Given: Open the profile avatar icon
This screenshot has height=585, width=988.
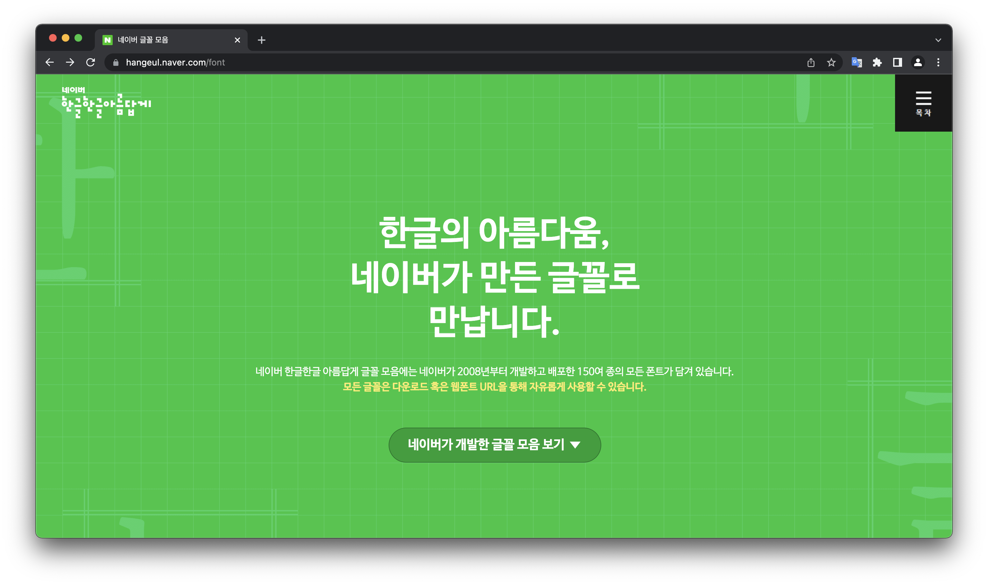Looking at the screenshot, I should (918, 62).
